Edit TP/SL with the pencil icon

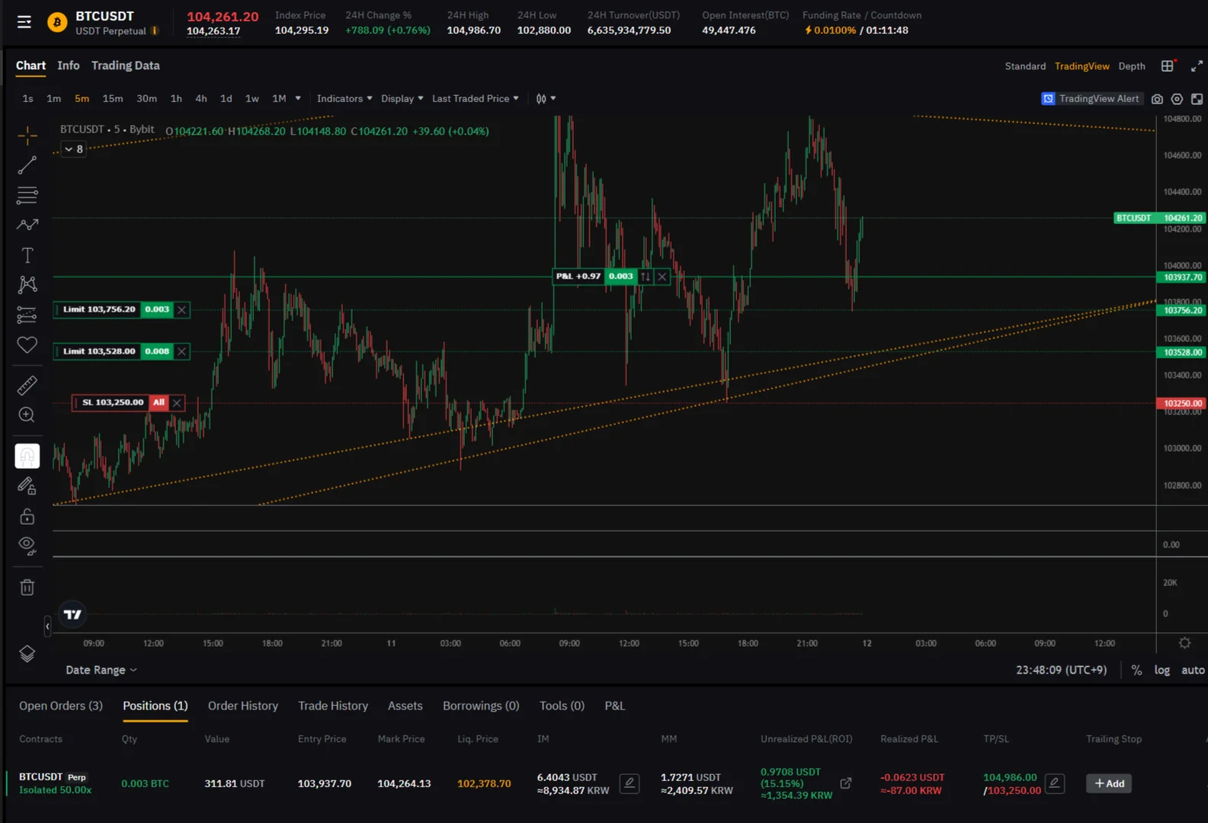1055,783
